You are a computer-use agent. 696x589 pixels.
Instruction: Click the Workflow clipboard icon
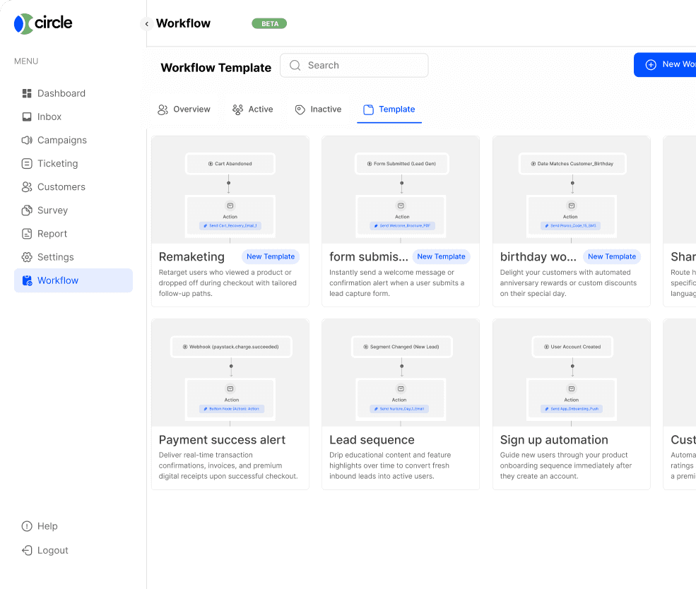27,280
